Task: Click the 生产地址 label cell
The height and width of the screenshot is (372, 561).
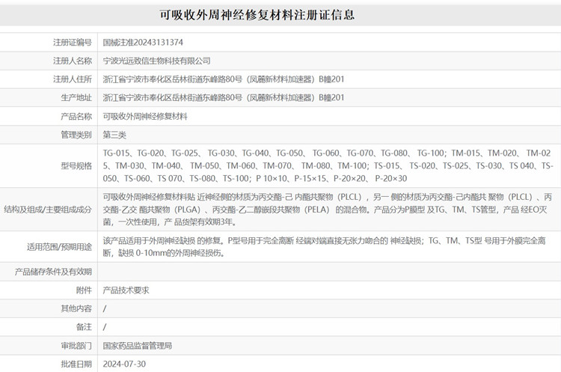Action: [x=73, y=98]
